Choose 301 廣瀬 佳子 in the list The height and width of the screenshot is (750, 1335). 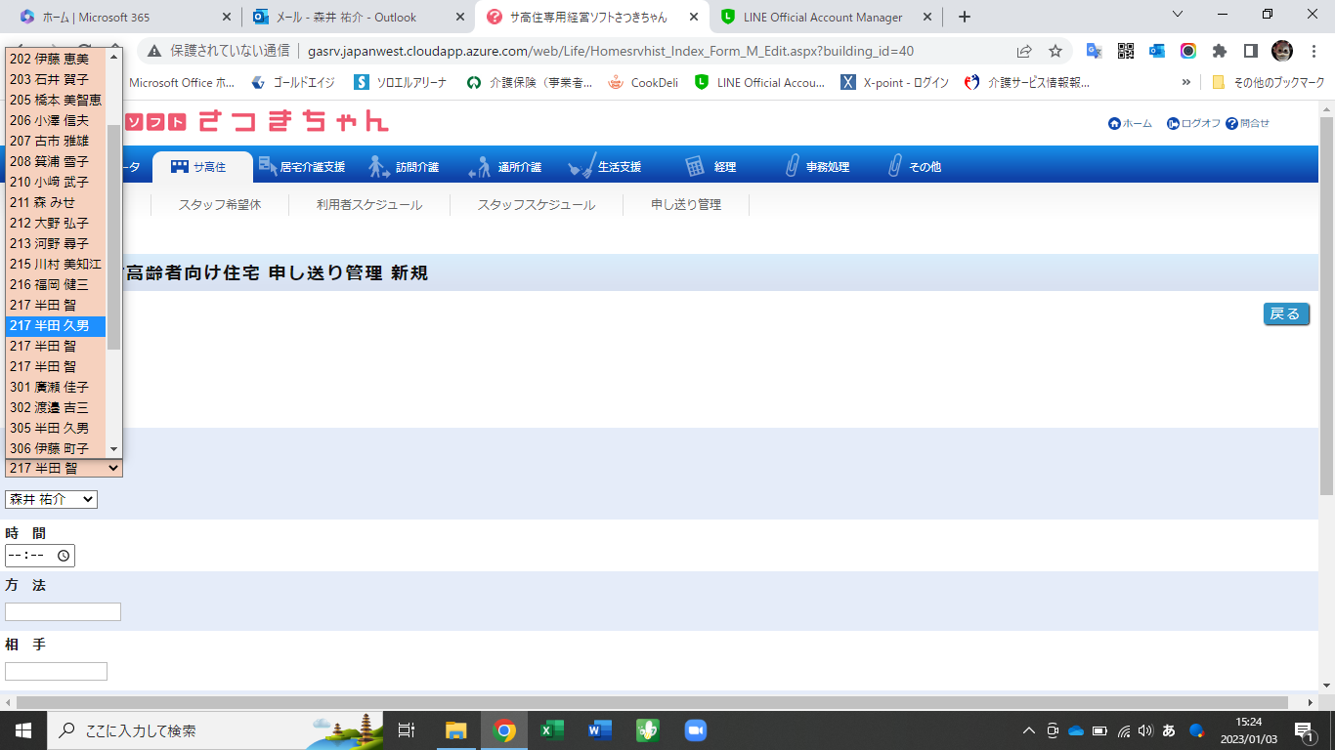coord(49,388)
